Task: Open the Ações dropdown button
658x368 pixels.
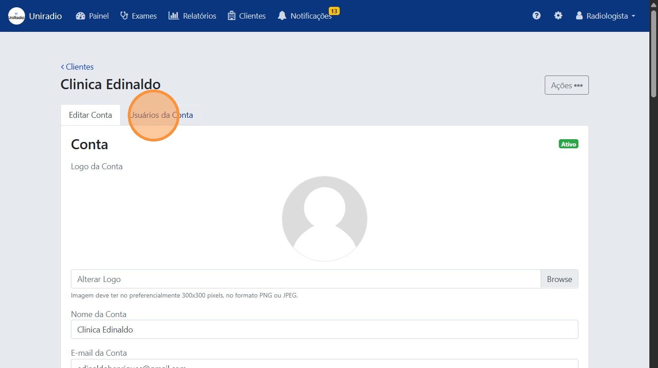Action: [x=566, y=85]
